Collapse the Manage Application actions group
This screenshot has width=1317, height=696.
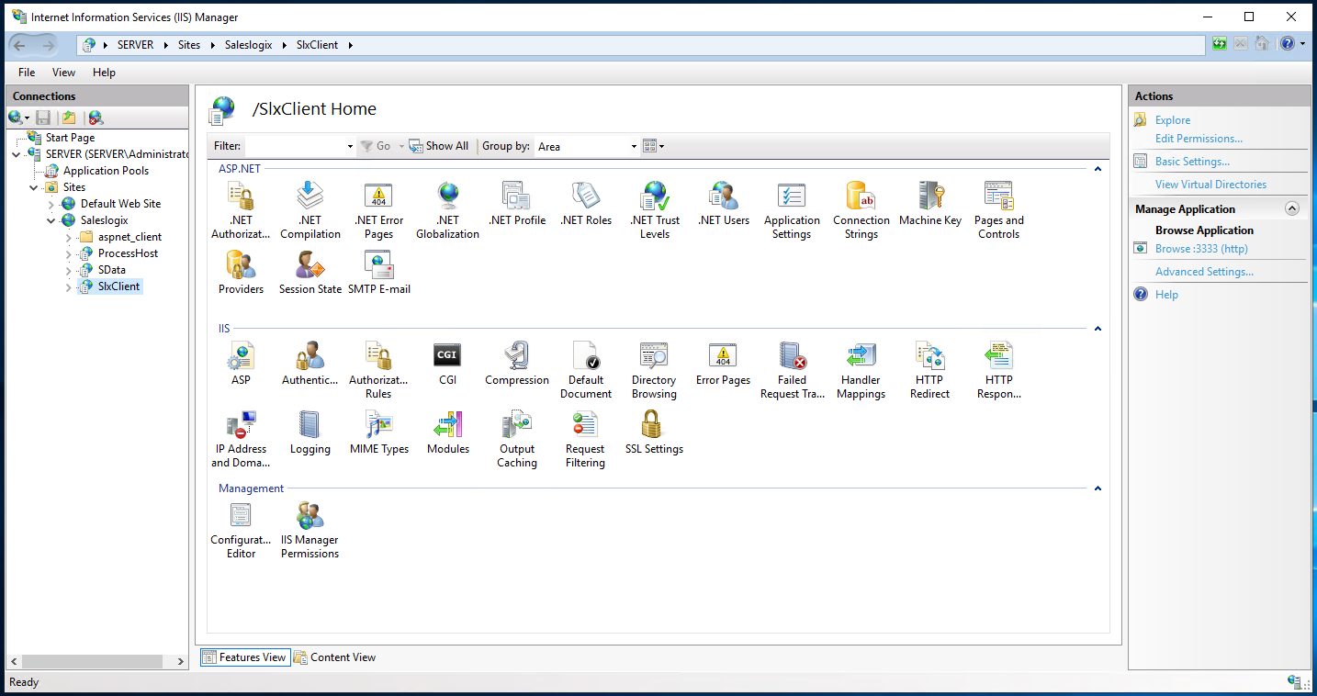click(x=1292, y=208)
